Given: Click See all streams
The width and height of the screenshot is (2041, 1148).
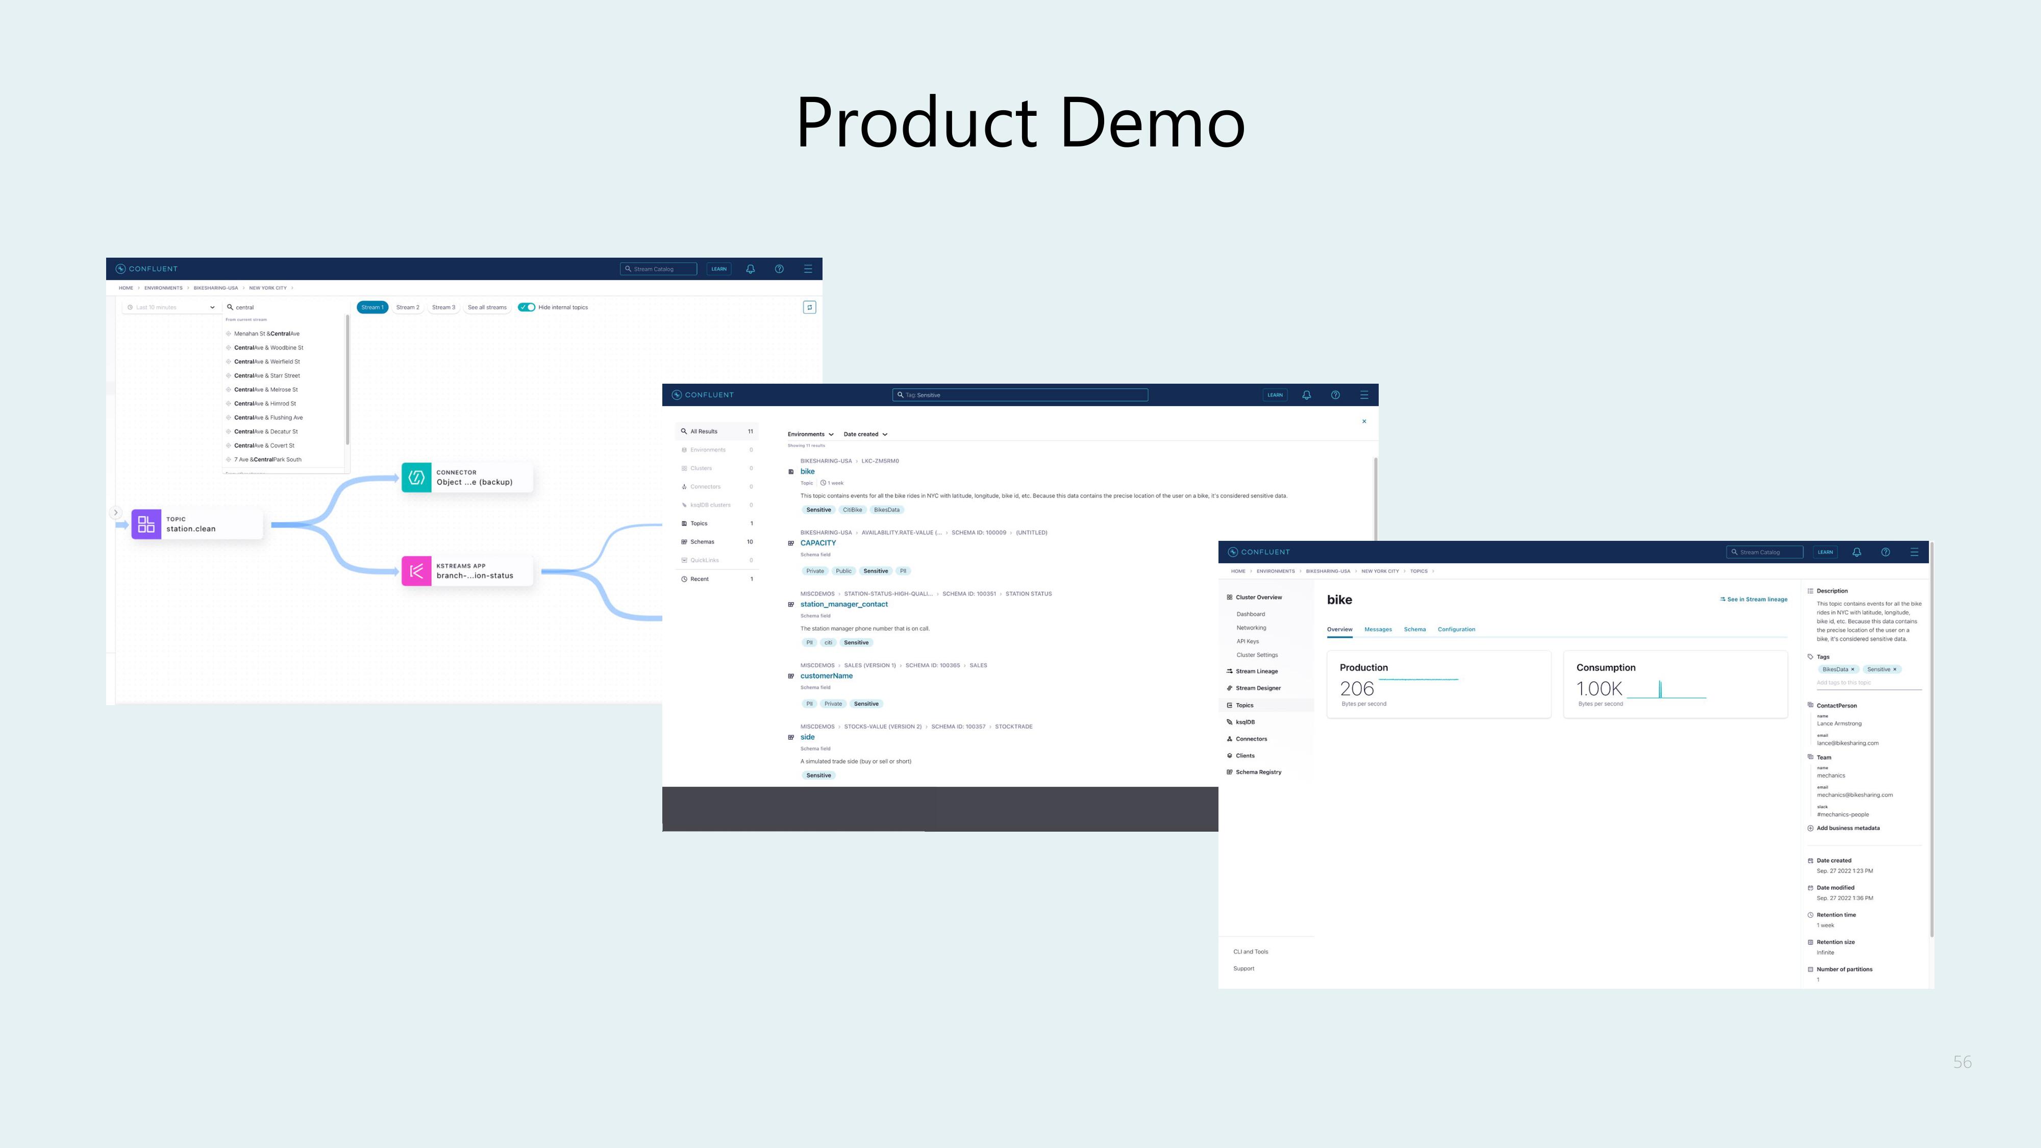Looking at the screenshot, I should click(x=486, y=307).
